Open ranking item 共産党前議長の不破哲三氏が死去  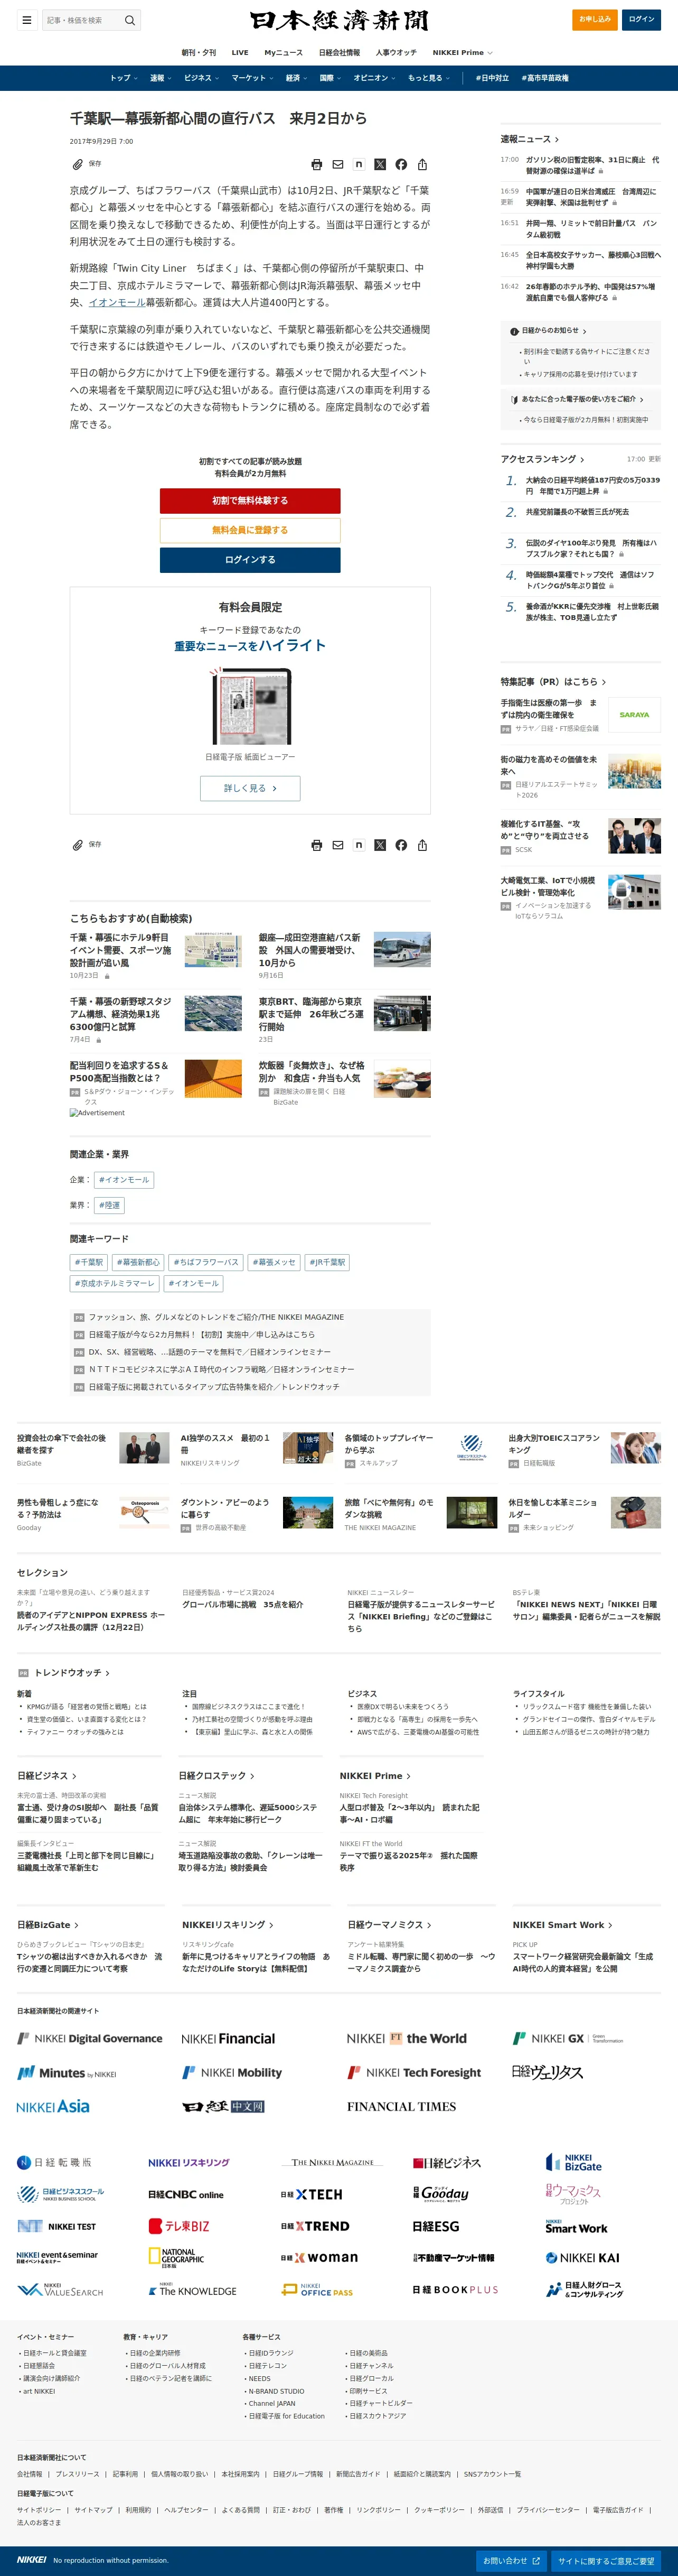click(x=577, y=512)
